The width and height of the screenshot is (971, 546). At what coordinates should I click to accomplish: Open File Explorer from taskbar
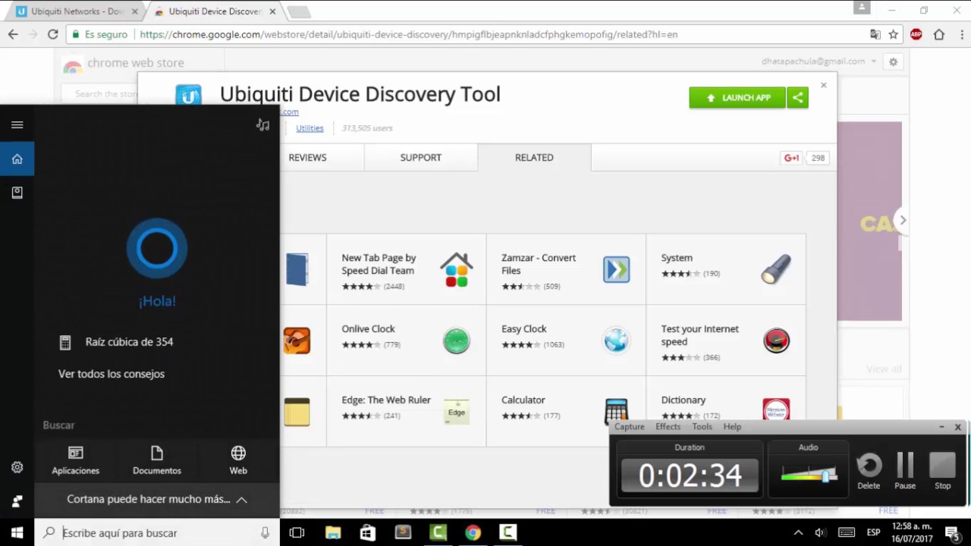point(333,533)
